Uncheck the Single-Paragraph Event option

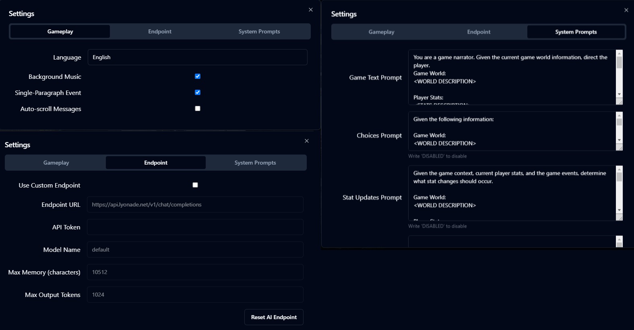point(198,93)
